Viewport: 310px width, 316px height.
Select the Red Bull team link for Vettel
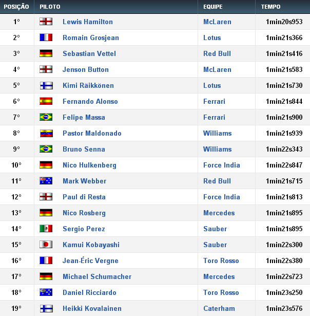pos(217,53)
